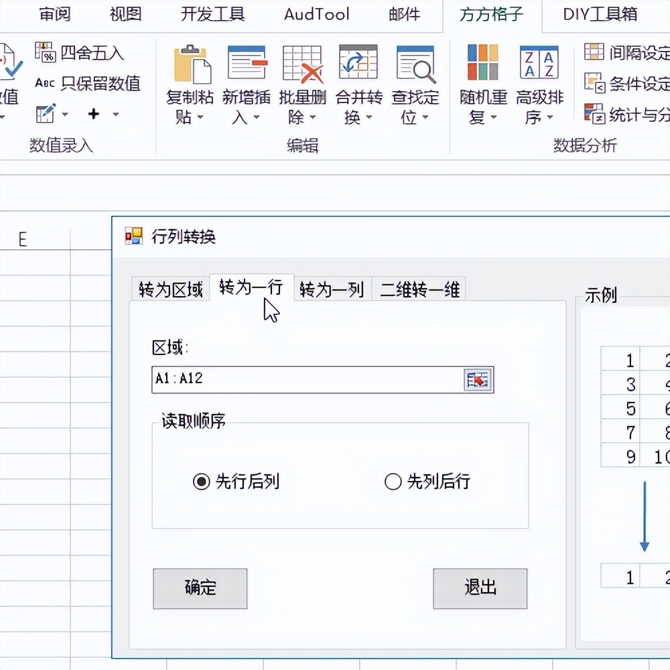The height and width of the screenshot is (670, 670).
Task: Click the 退出 button
Action: [x=480, y=588]
